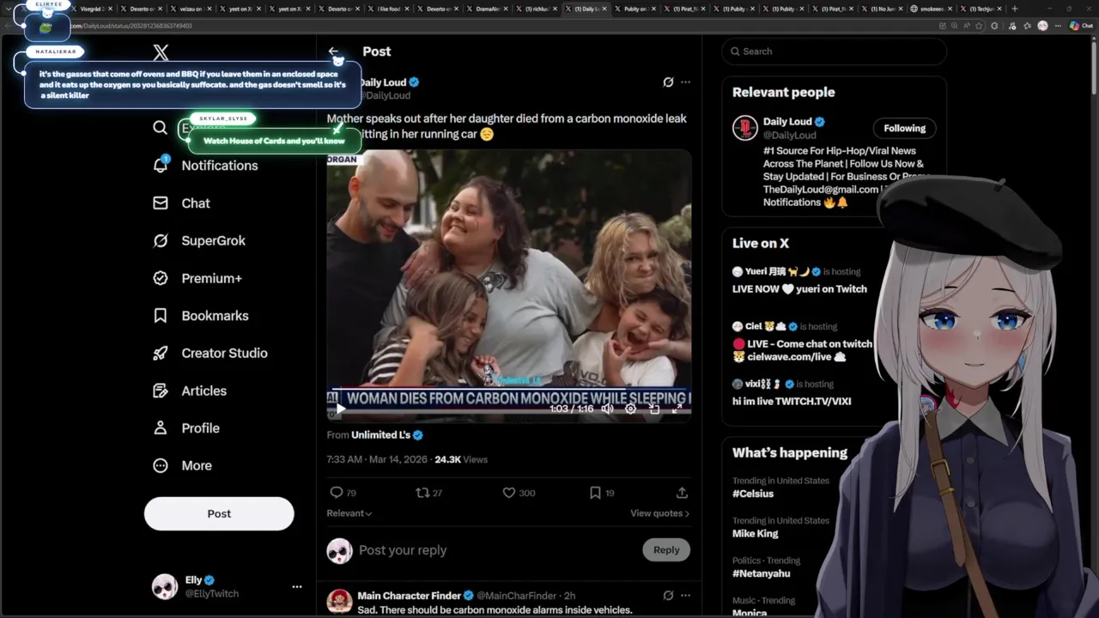Click the 24.3K Views count
1099x618 pixels.
point(460,459)
